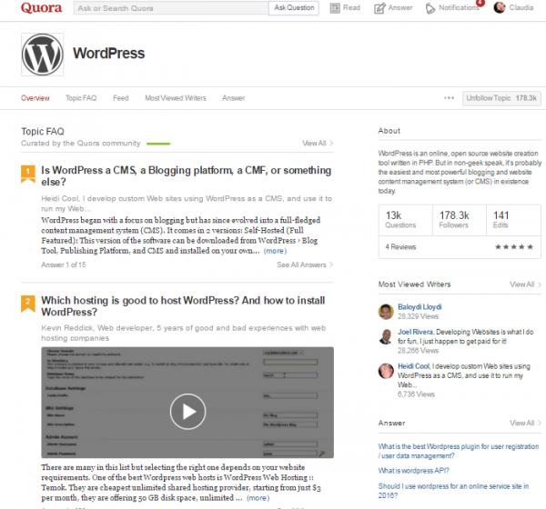546x509 pixels.
Task: Open the three-dots more options menu
Action: 450,98
